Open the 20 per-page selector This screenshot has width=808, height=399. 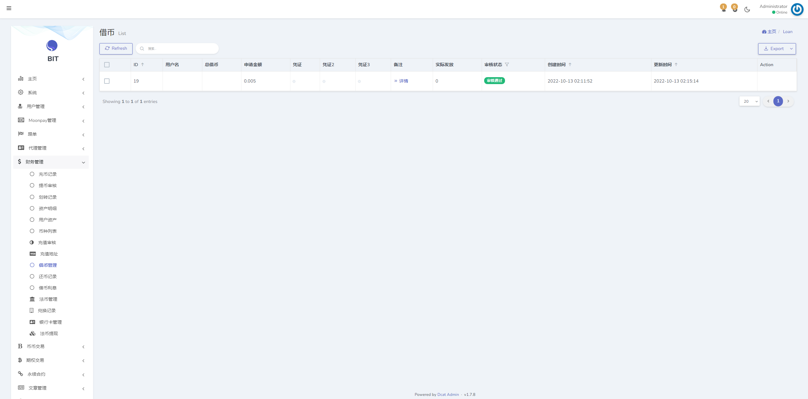point(750,101)
